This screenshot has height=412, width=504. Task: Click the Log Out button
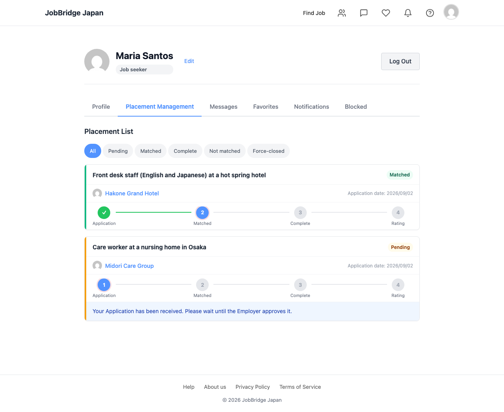click(400, 61)
